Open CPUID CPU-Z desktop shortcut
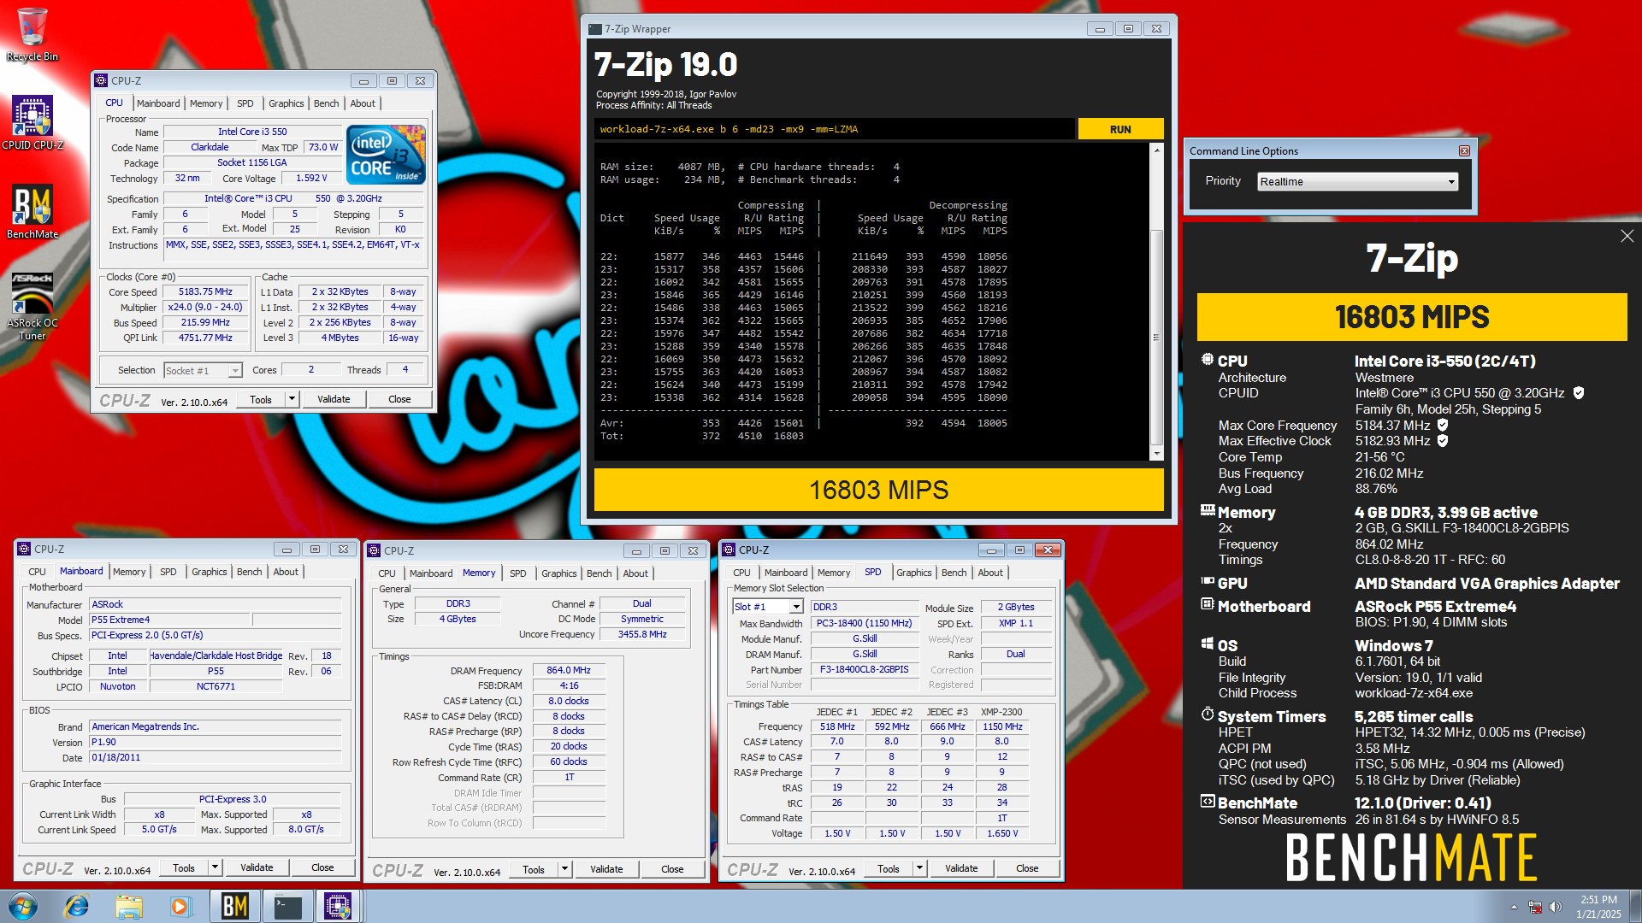The width and height of the screenshot is (1642, 923). coord(32,122)
